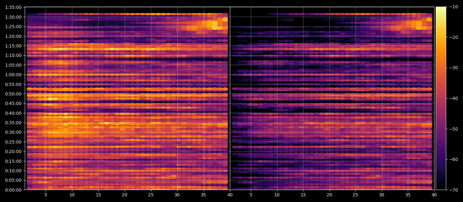Click the 1:00:00 y-axis tick label

(13, 75)
